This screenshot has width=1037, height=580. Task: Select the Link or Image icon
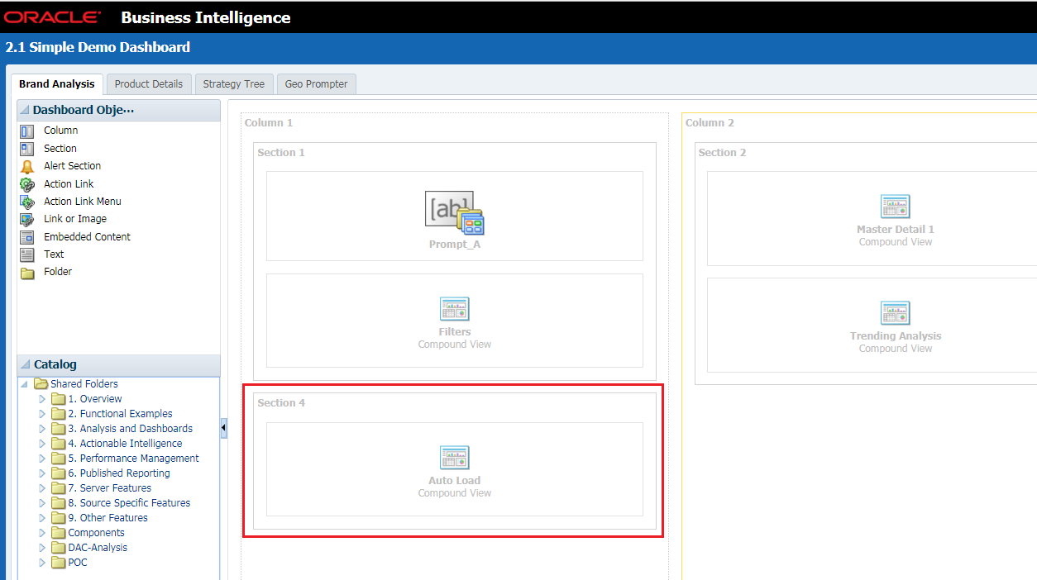coord(27,218)
